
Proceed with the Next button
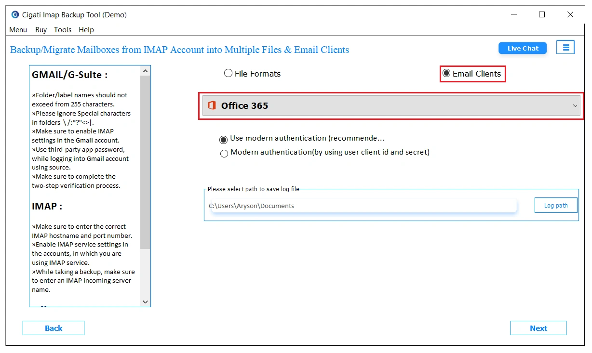538,328
